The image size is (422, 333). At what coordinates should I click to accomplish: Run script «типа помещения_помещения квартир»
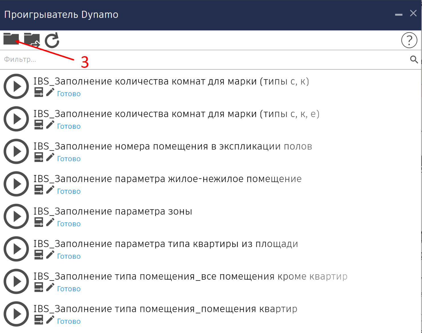[16, 314]
